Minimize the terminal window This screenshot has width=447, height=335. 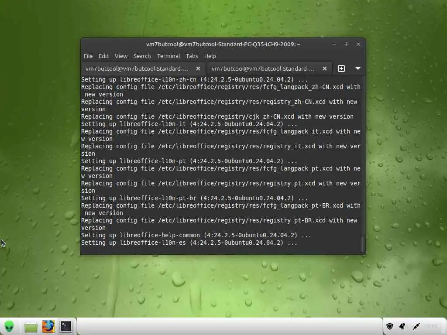pos(334,44)
